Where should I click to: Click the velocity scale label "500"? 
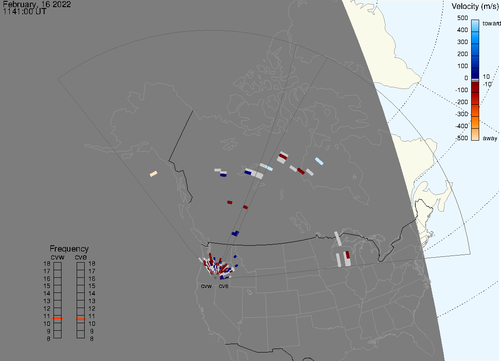pos(462,18)
